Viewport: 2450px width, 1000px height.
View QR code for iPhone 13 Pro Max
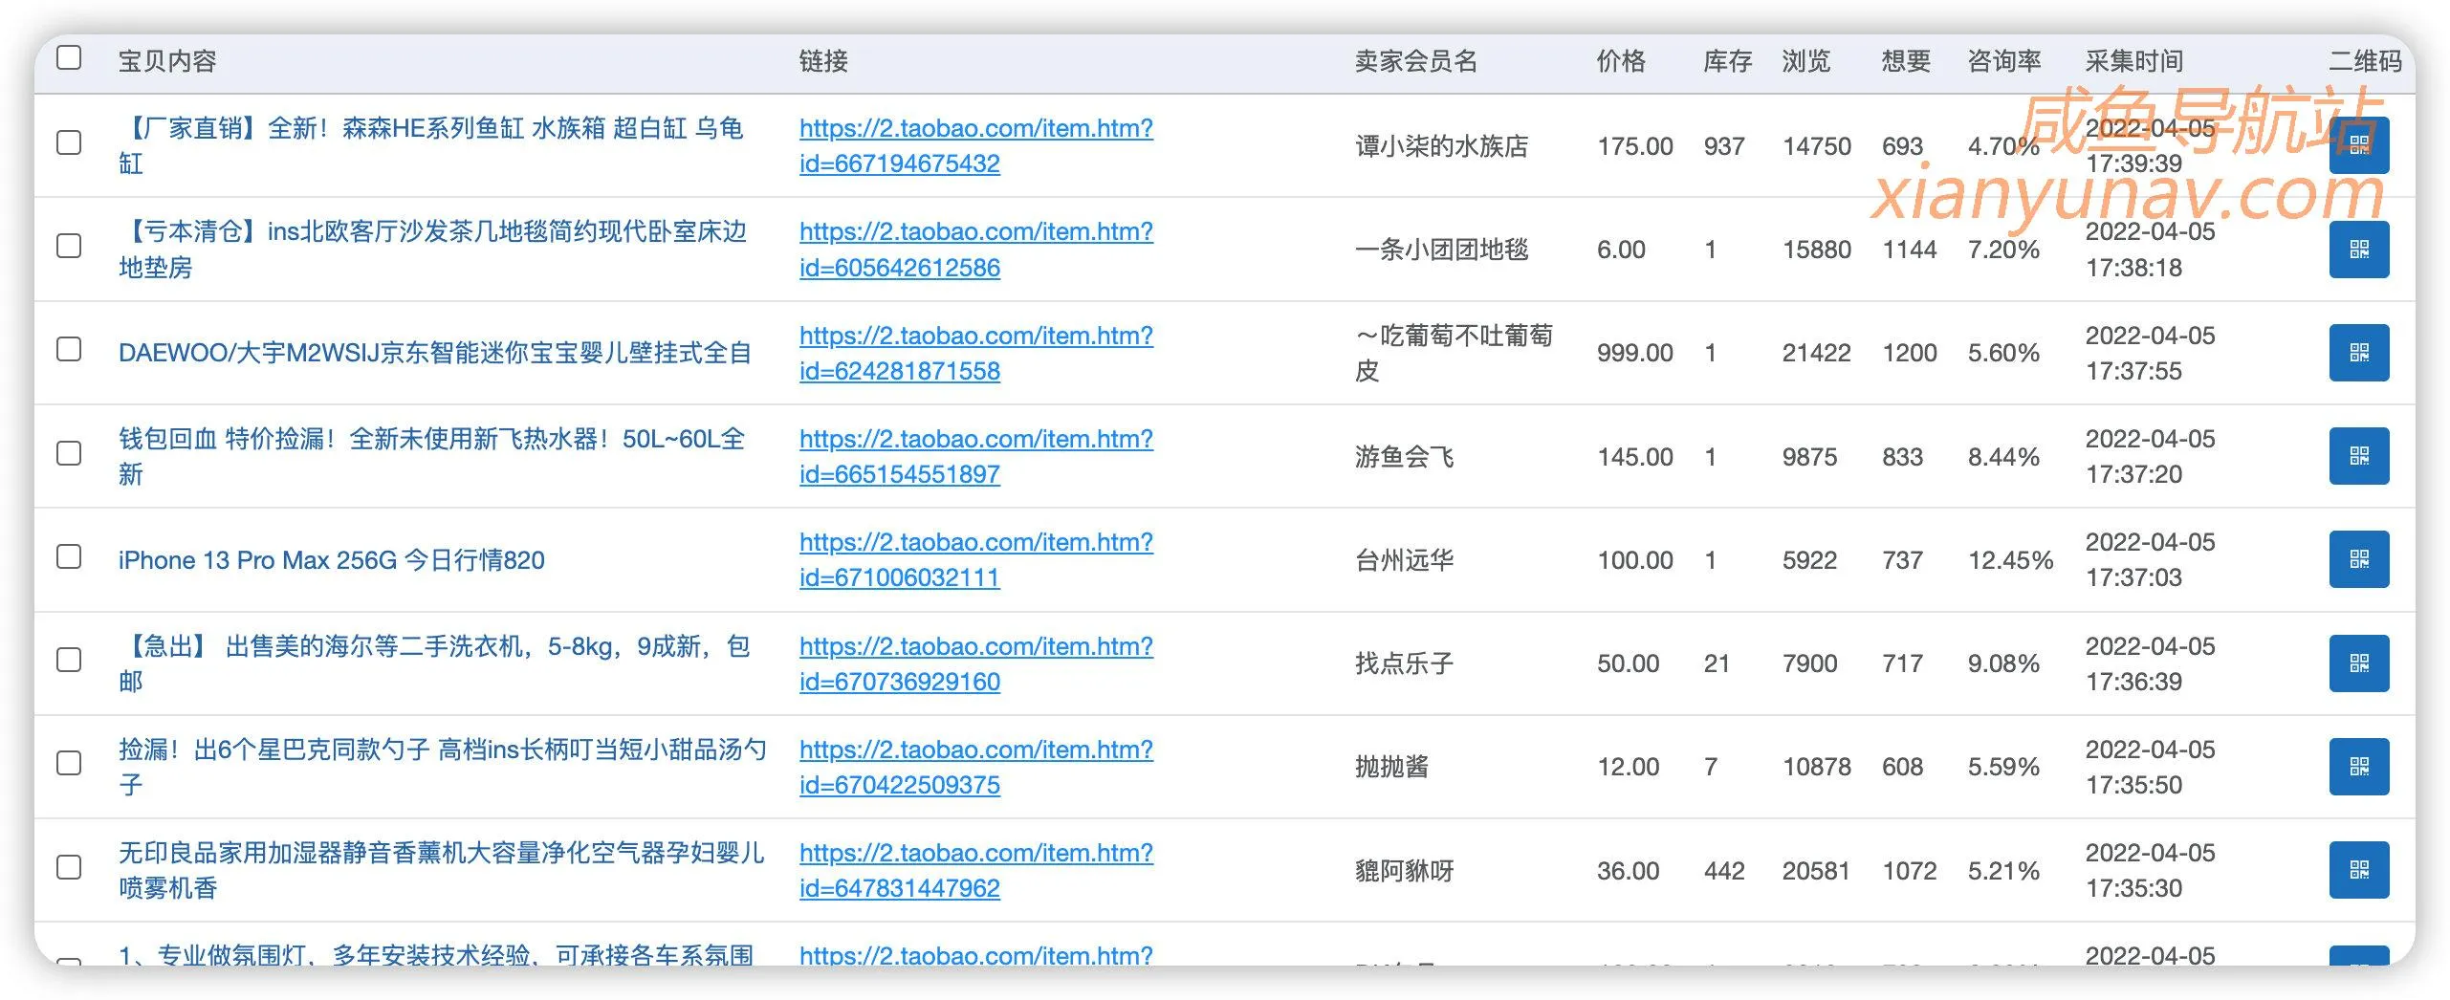pos(2357,559)
